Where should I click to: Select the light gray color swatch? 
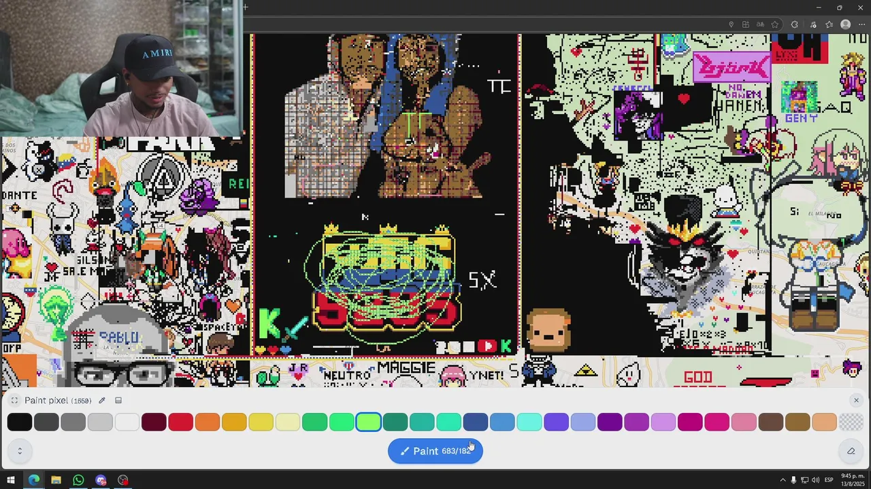[x=100, y=422]
